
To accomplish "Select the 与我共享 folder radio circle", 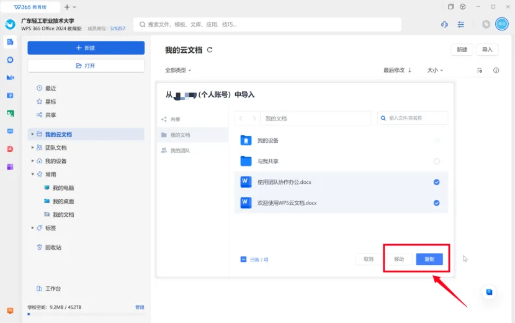I will click(436, 161).
